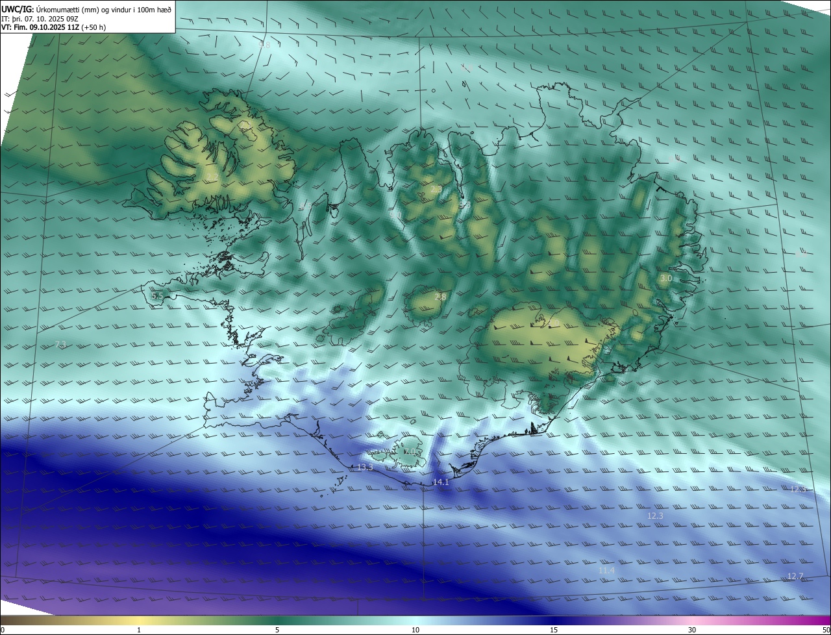Click the magenta end of the color scale

(812, 620)
